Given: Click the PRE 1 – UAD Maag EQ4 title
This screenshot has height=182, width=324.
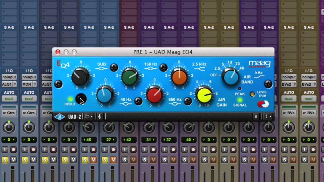Looking at the screenshot, I should coord(163,52).
